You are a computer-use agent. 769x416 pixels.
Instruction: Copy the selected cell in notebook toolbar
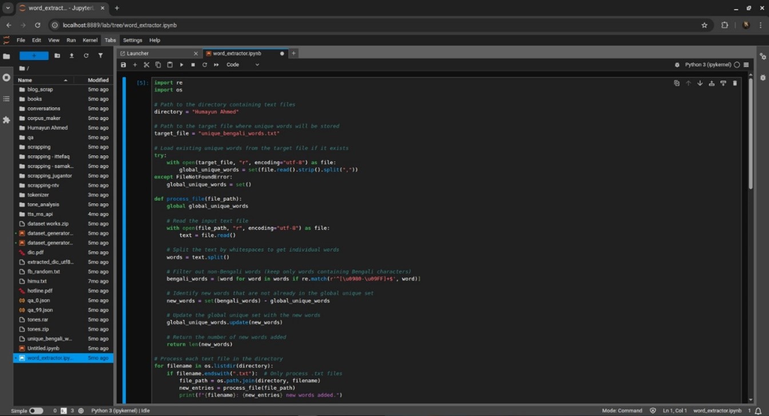click(x=158, y=65)
